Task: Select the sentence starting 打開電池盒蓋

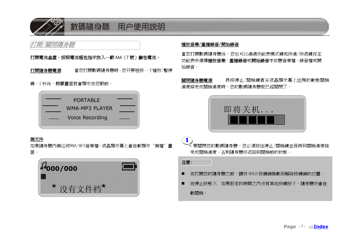Action: (x=95, y=58)
